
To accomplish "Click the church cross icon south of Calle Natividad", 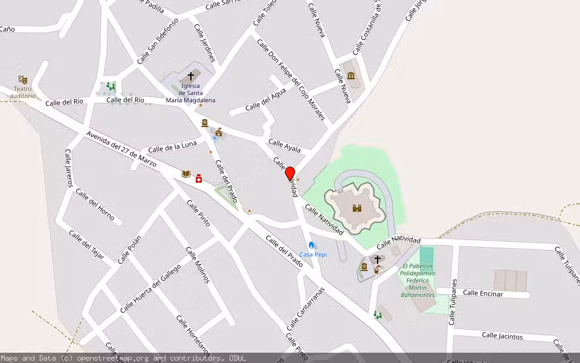I will tap(377, 259).
